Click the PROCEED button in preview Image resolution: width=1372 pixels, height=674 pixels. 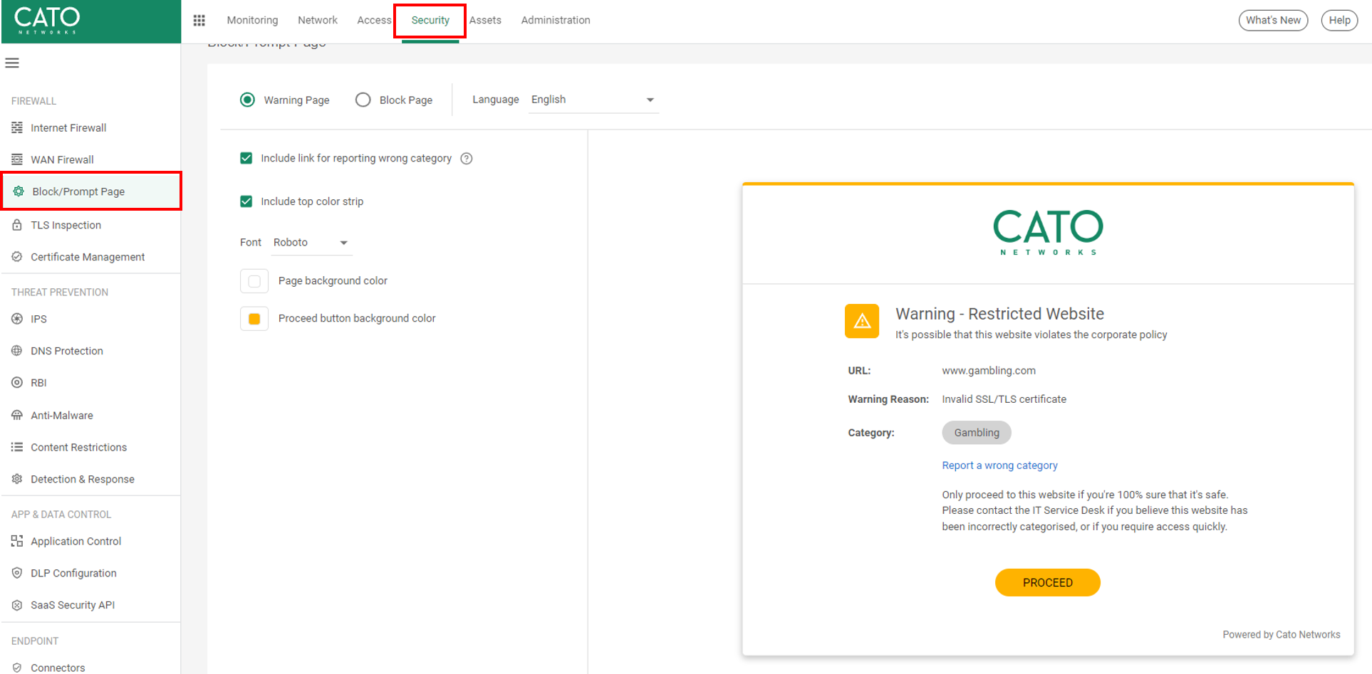tap(1048, 582)
